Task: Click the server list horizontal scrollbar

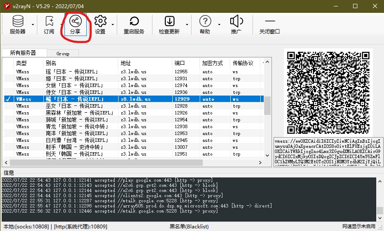Action: tap(133, 162)
